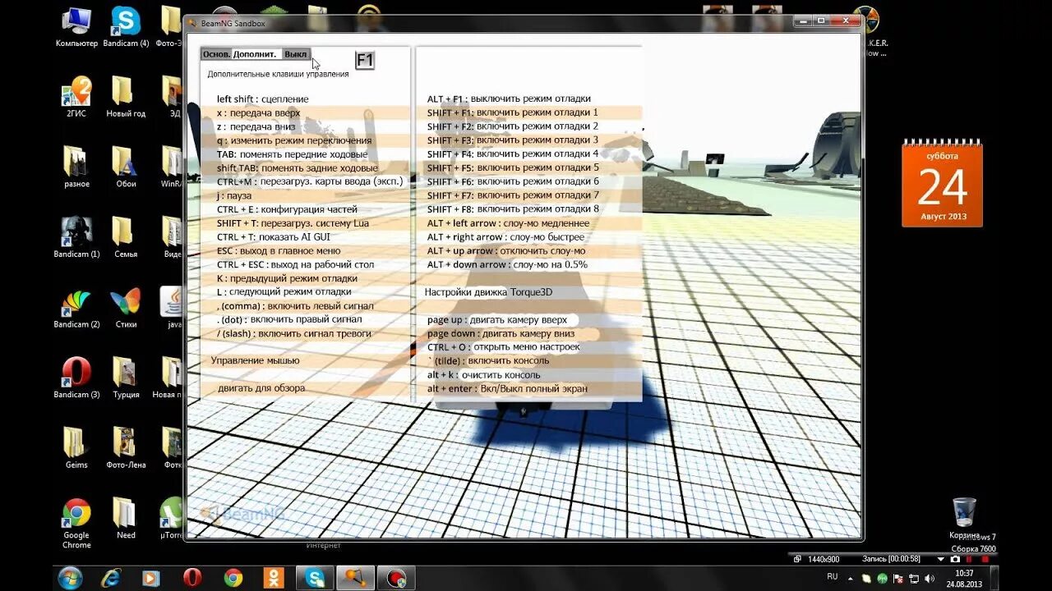Click the calendar gadget showing 24
This screenshot has width=1052, height=591.
point(942,185)
